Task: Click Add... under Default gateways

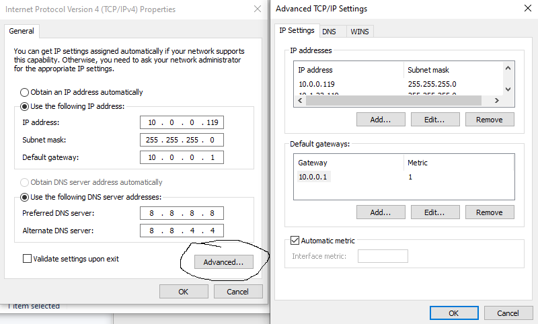Action: pyautogui.click(x=381, y=212)
